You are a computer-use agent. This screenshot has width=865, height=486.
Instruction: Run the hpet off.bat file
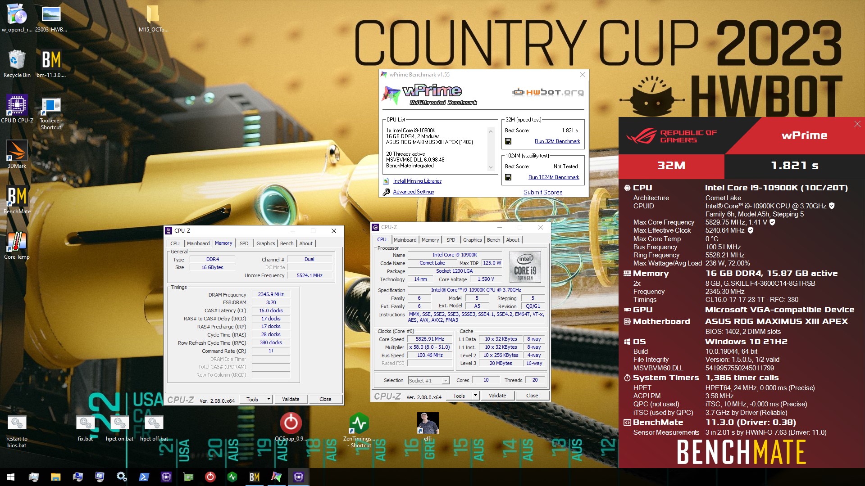[x=154, y=428]
